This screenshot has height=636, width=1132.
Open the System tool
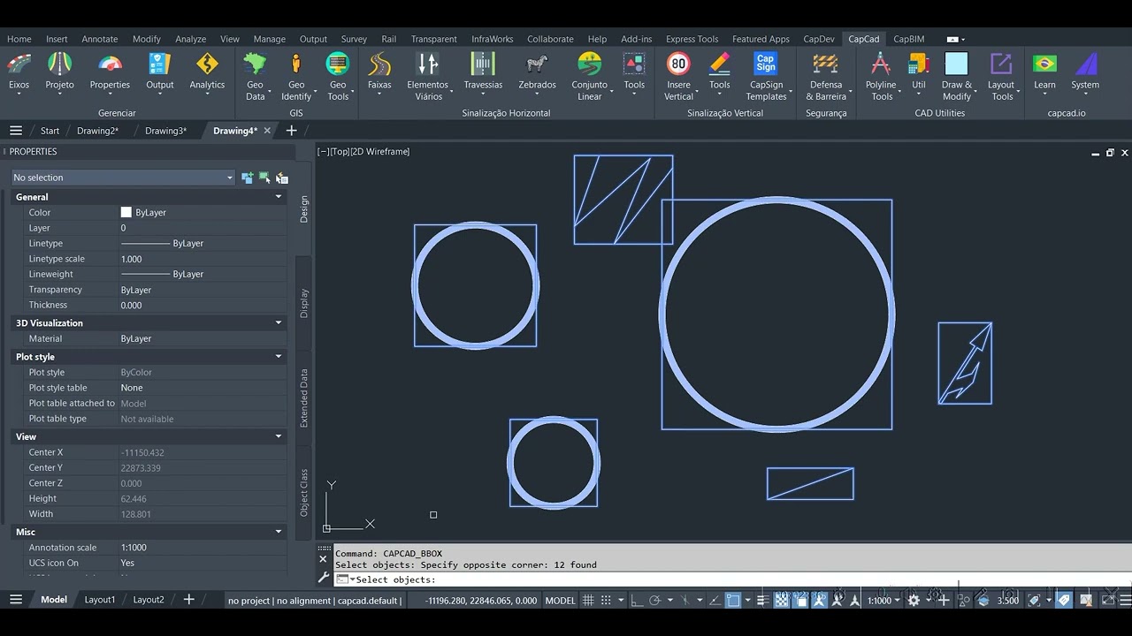(x=1085, y=72)
